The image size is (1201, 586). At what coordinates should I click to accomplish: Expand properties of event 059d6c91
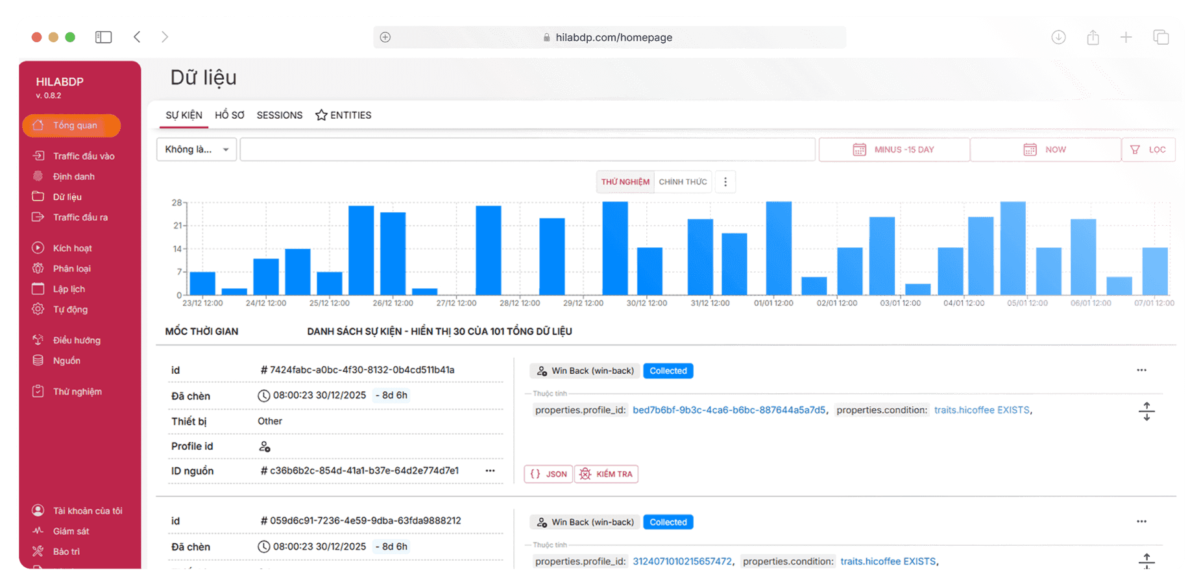1146,561
